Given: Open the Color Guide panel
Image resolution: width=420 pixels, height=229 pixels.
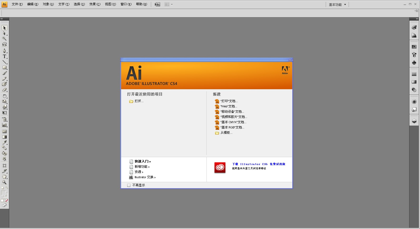Looking at the screenshot, I should tap(414, 35).
